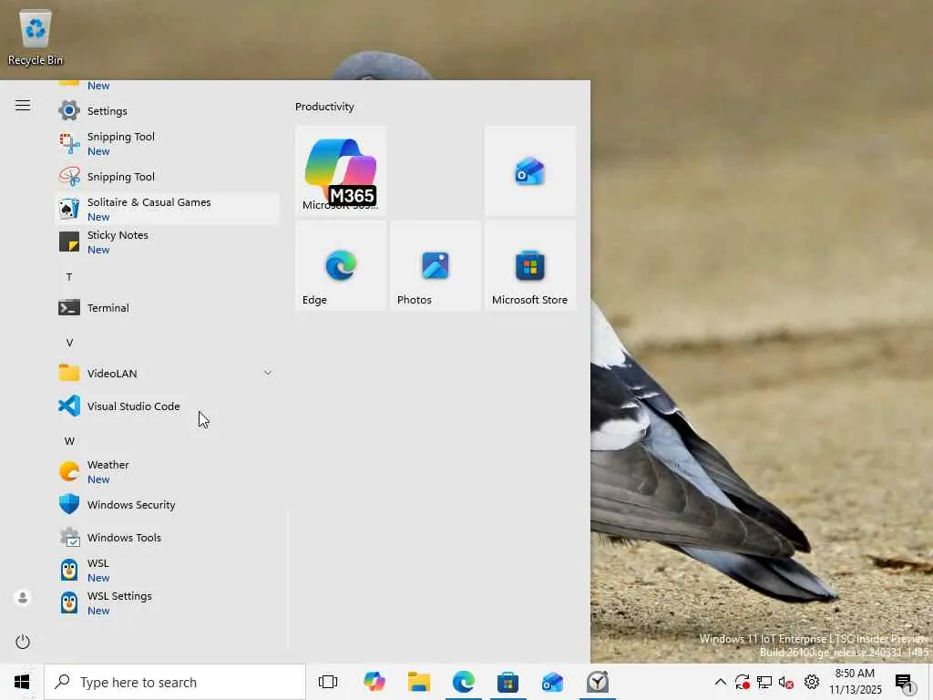Image resolution: width=933 pixels, height=700 pixels.
Task: Launch WSL from the app list
Action: 168,571
